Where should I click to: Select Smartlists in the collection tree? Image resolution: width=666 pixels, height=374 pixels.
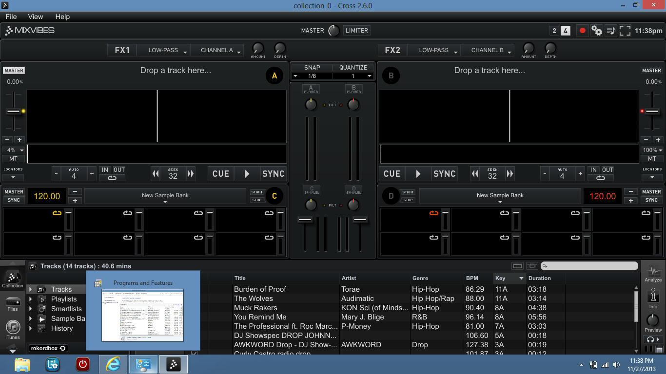coord(66,309)
